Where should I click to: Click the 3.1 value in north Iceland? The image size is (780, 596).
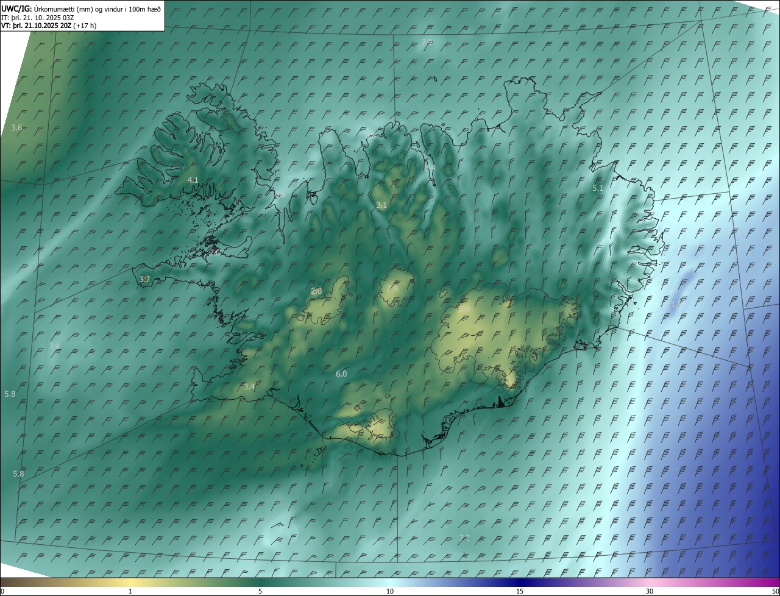coord(381,205)
